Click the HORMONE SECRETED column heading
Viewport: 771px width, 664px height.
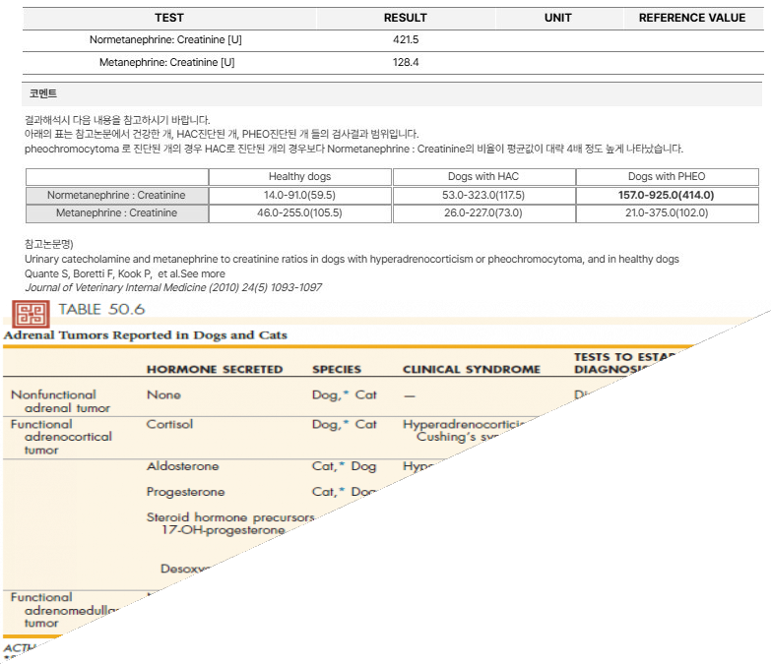(x=215, y=369)
